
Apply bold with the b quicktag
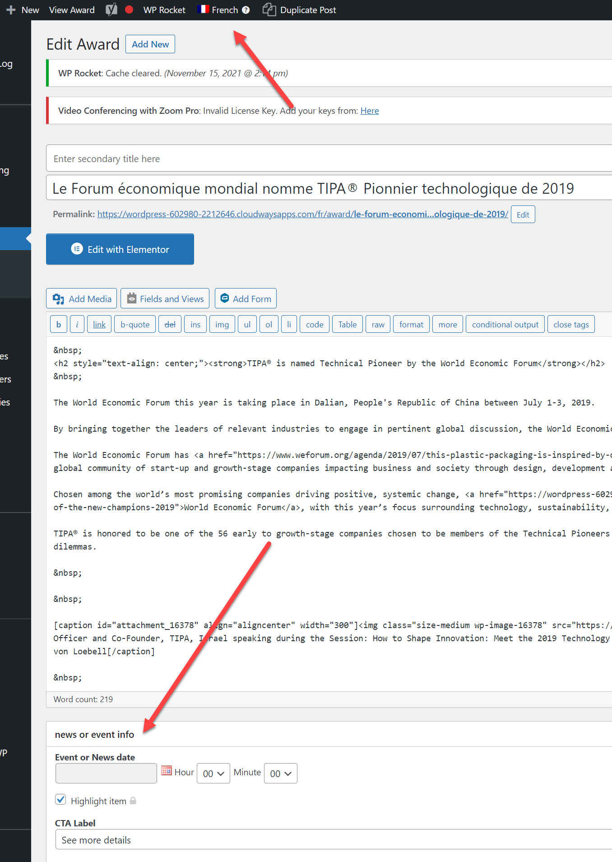point(59,324)
